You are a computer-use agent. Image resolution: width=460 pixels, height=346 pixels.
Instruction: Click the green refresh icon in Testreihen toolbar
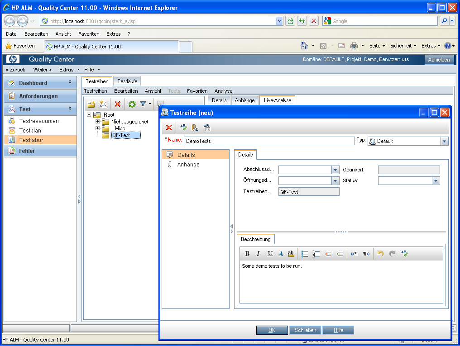(132, 104)
